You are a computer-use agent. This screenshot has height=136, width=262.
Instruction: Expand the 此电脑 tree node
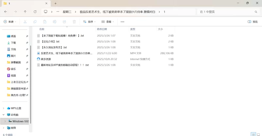click(x=4, y=115)
